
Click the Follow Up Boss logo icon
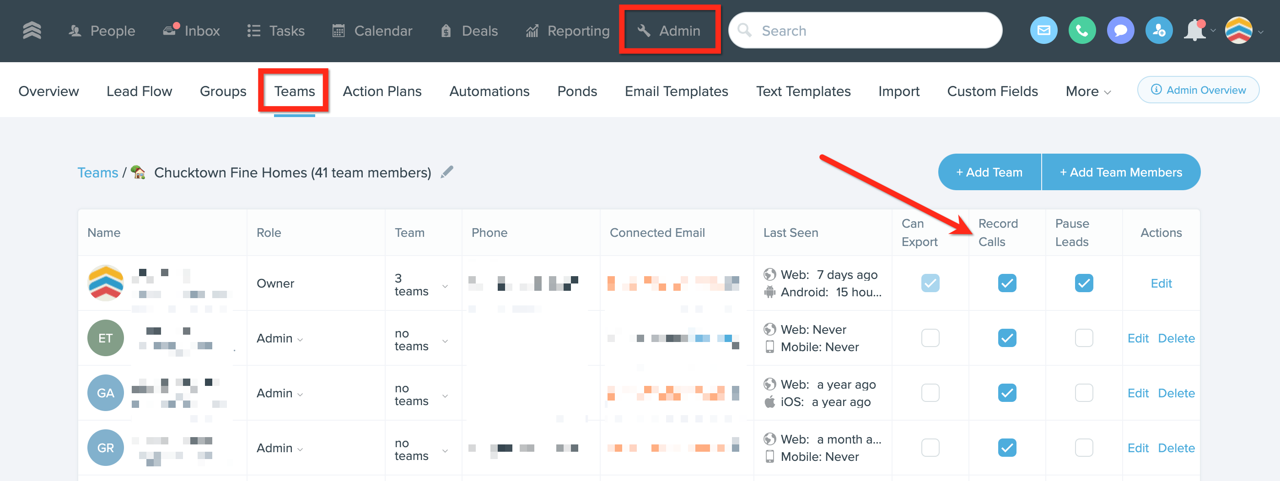coord(32,31)
